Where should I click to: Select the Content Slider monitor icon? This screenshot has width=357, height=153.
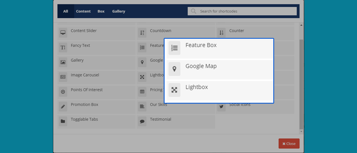coord(63,33)
